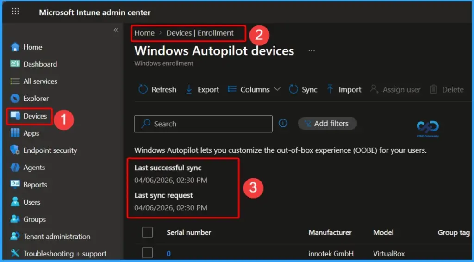
Task: Select Devices in the navigation
Action: click(35, 116)
